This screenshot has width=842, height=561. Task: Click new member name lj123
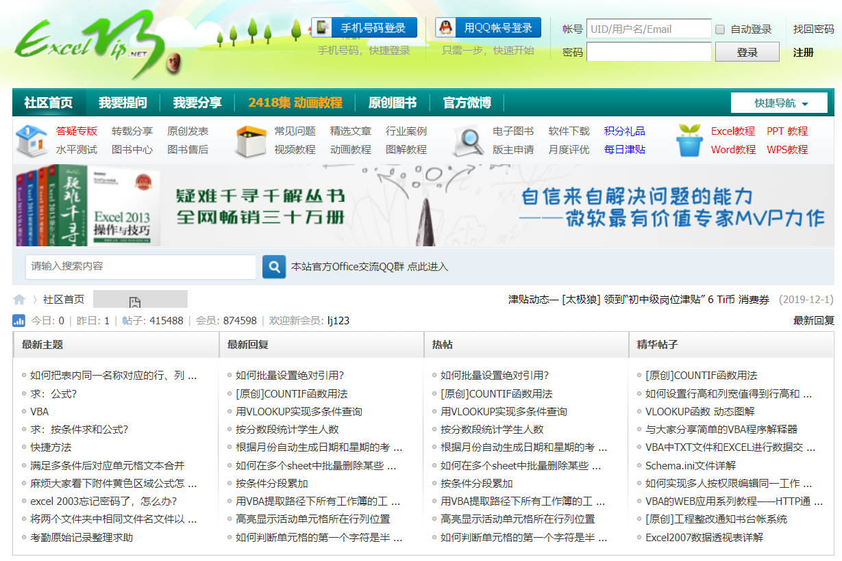[338, 320]
